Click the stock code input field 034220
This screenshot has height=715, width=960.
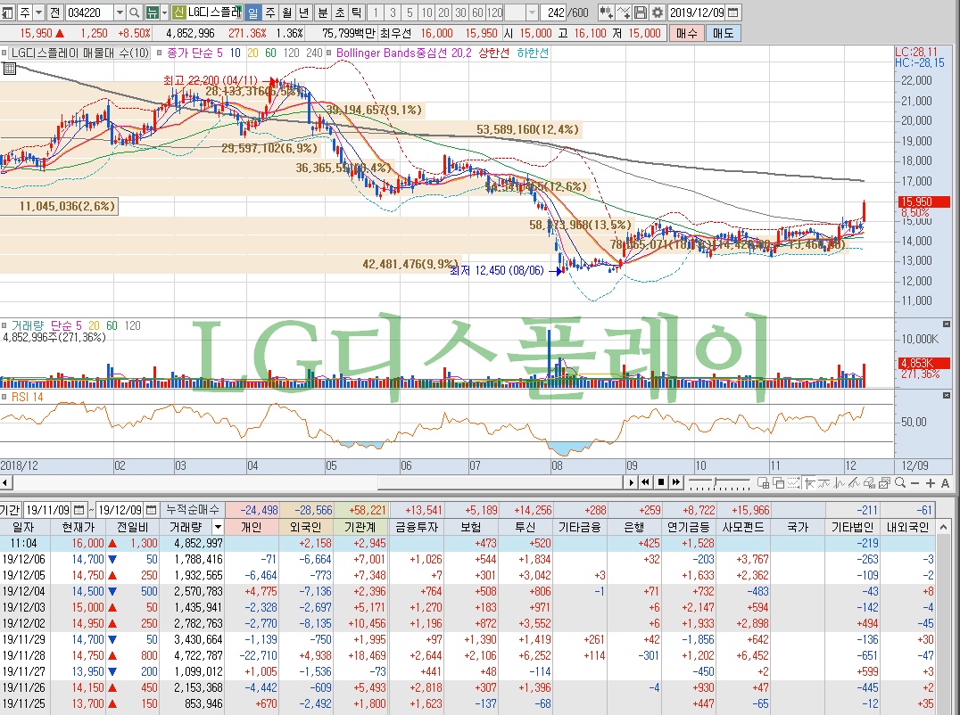click(88, 12)
